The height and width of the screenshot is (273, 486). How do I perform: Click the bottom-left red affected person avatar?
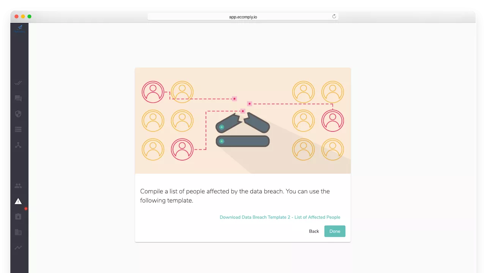[x=182, y=149]
